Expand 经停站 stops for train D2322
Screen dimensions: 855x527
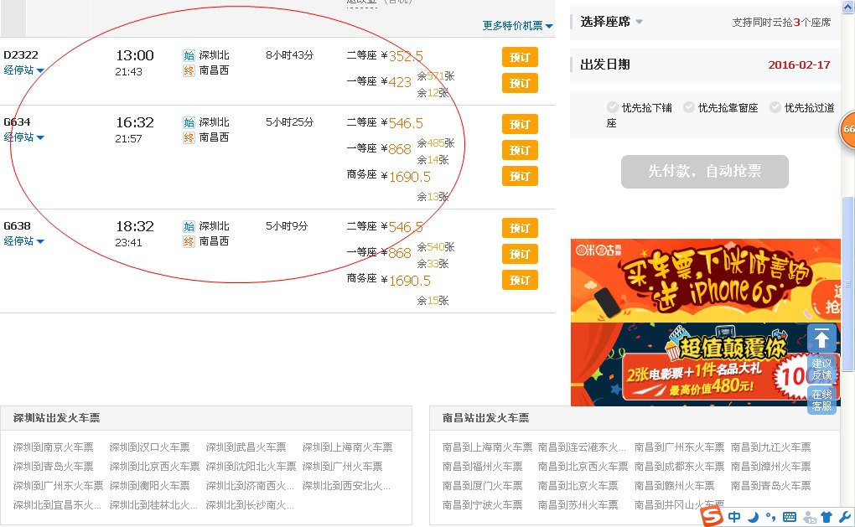[x=23, y=70]
